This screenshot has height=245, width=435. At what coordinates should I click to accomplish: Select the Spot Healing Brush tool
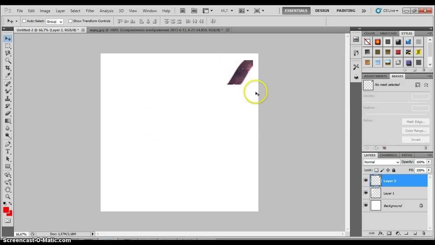[8, 84]
